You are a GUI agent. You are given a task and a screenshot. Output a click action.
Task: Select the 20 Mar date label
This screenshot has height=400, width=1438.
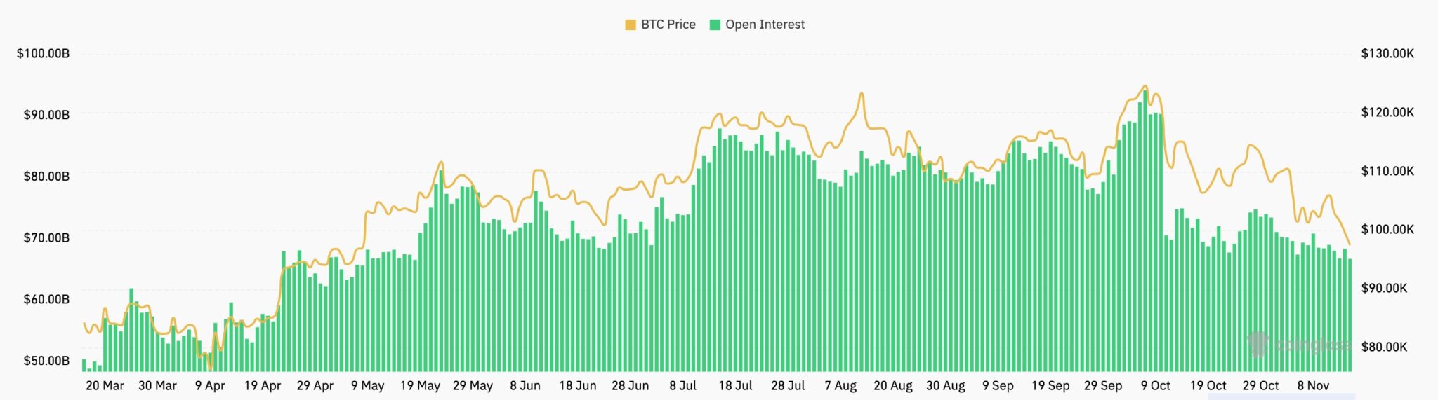[x=105, y=386]
